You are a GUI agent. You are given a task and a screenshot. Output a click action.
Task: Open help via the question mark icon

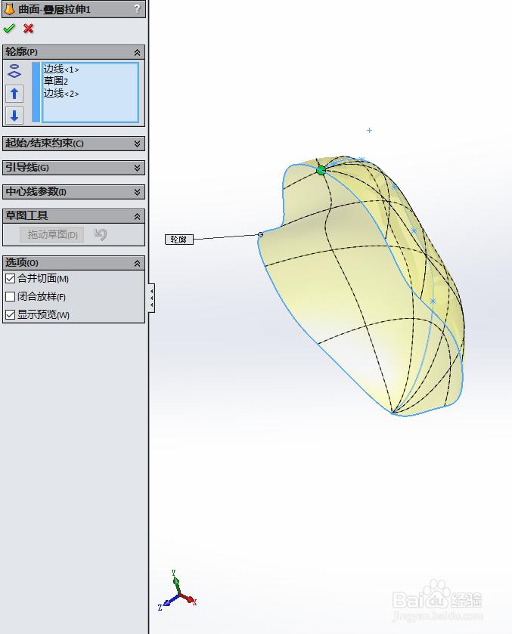click(x=137, y=8)
